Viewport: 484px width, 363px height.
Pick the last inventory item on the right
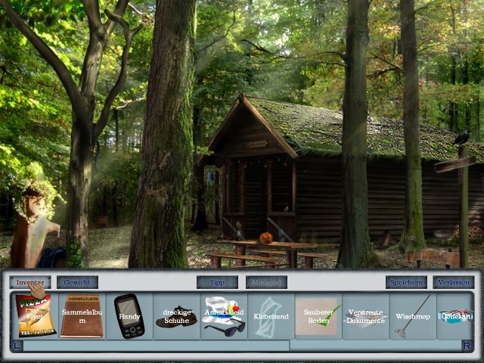(x=455, y=316)
